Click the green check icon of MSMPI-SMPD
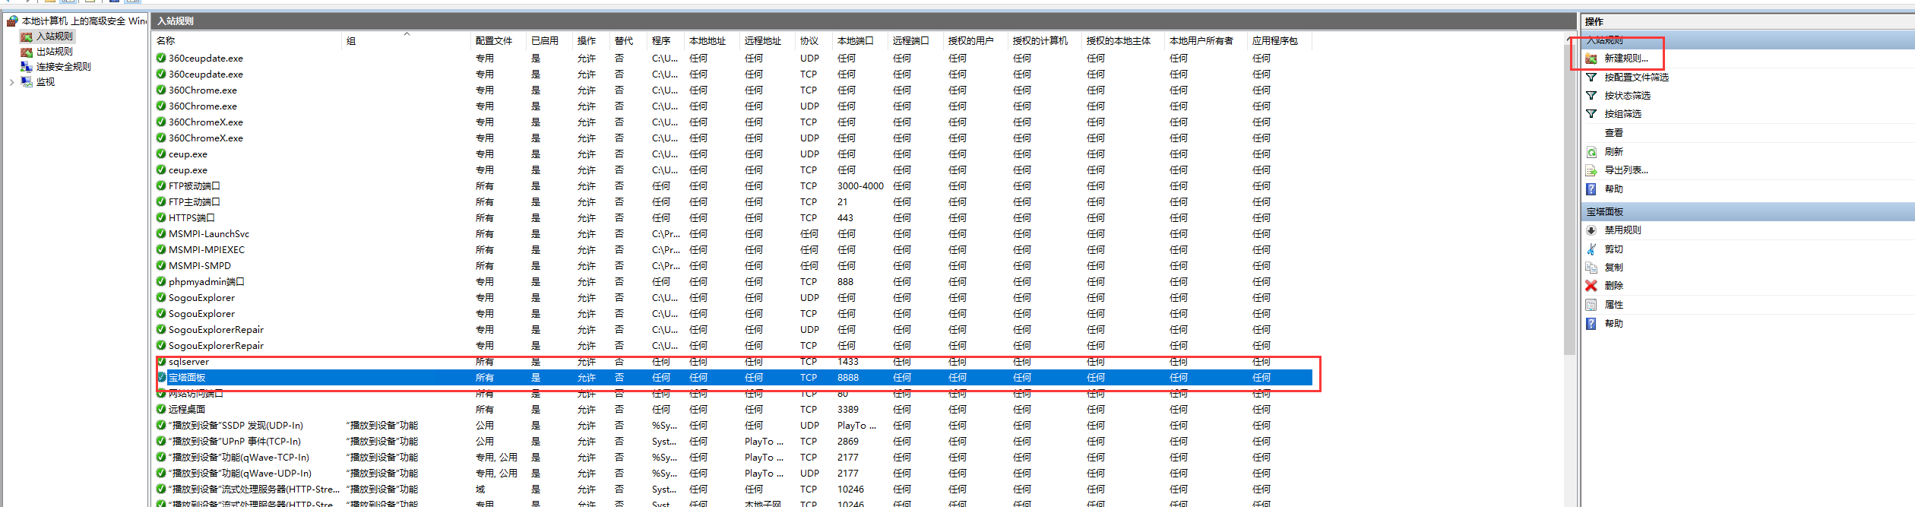This screenshot has width=1915, height=507. pos(161,265)
